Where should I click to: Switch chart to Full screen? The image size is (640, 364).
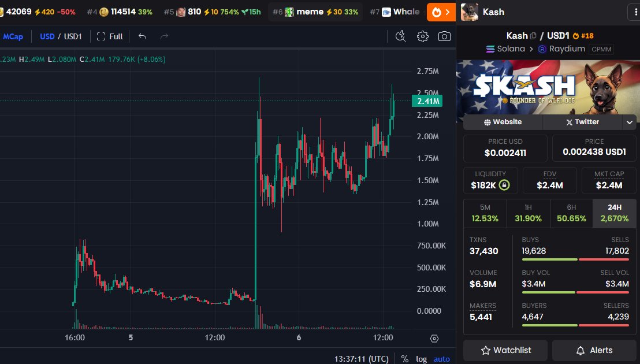point(110,36)
